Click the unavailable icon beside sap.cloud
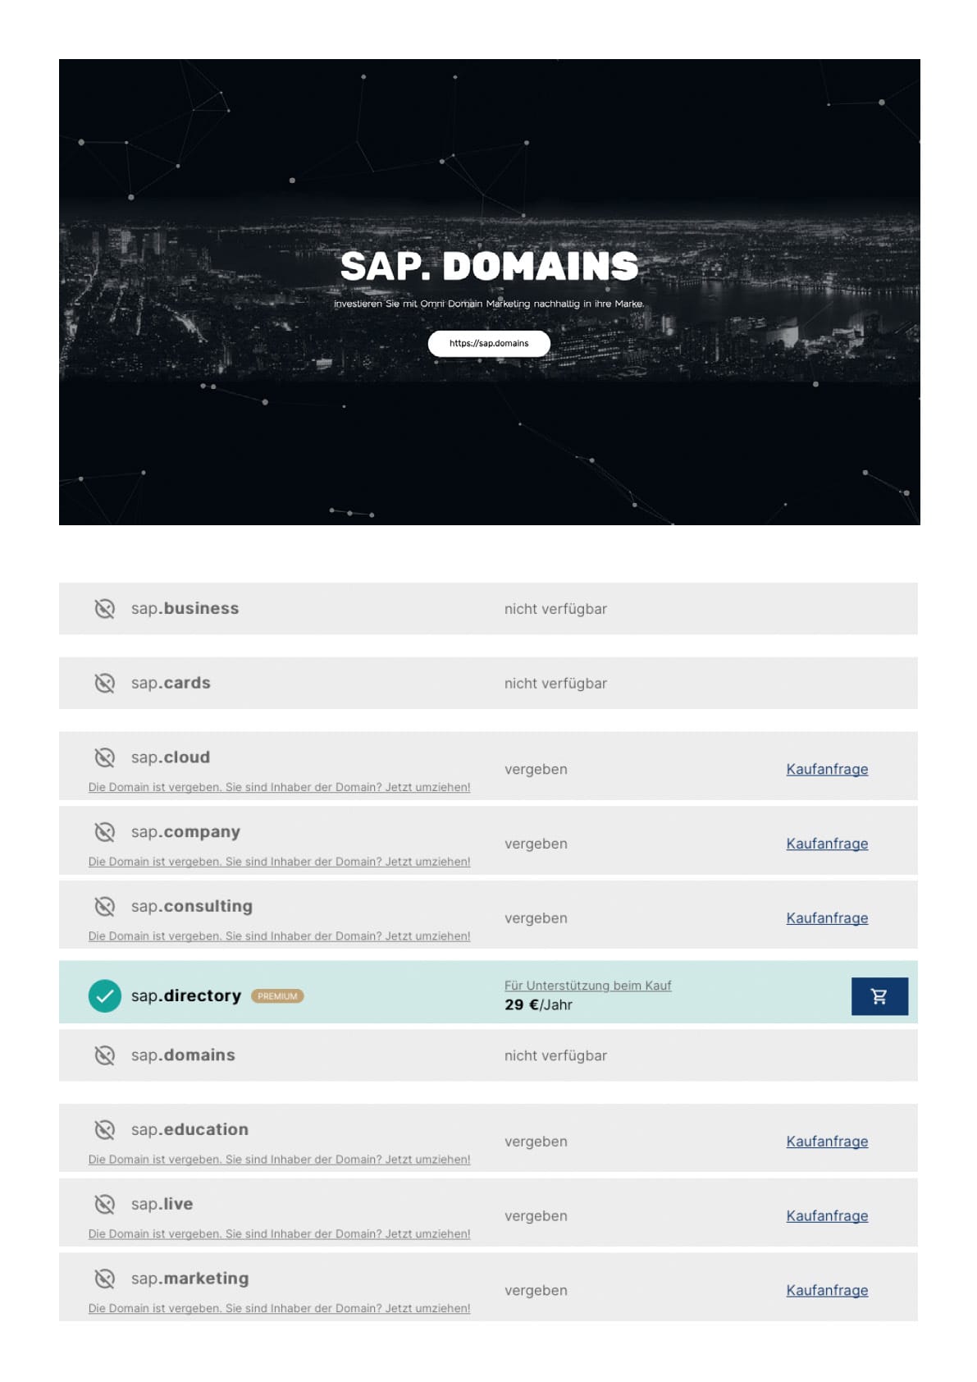Image resolution: width=977 pixels, height=1382 pixels. point(105,757)
